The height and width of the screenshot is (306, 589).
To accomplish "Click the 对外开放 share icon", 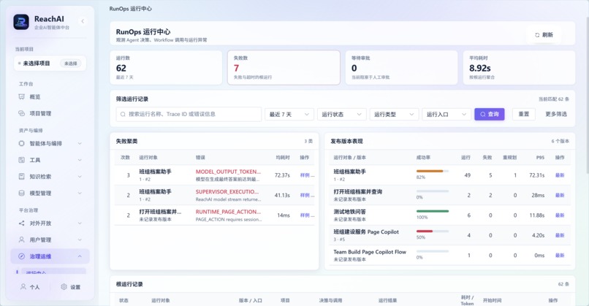I will pos(21,223).
